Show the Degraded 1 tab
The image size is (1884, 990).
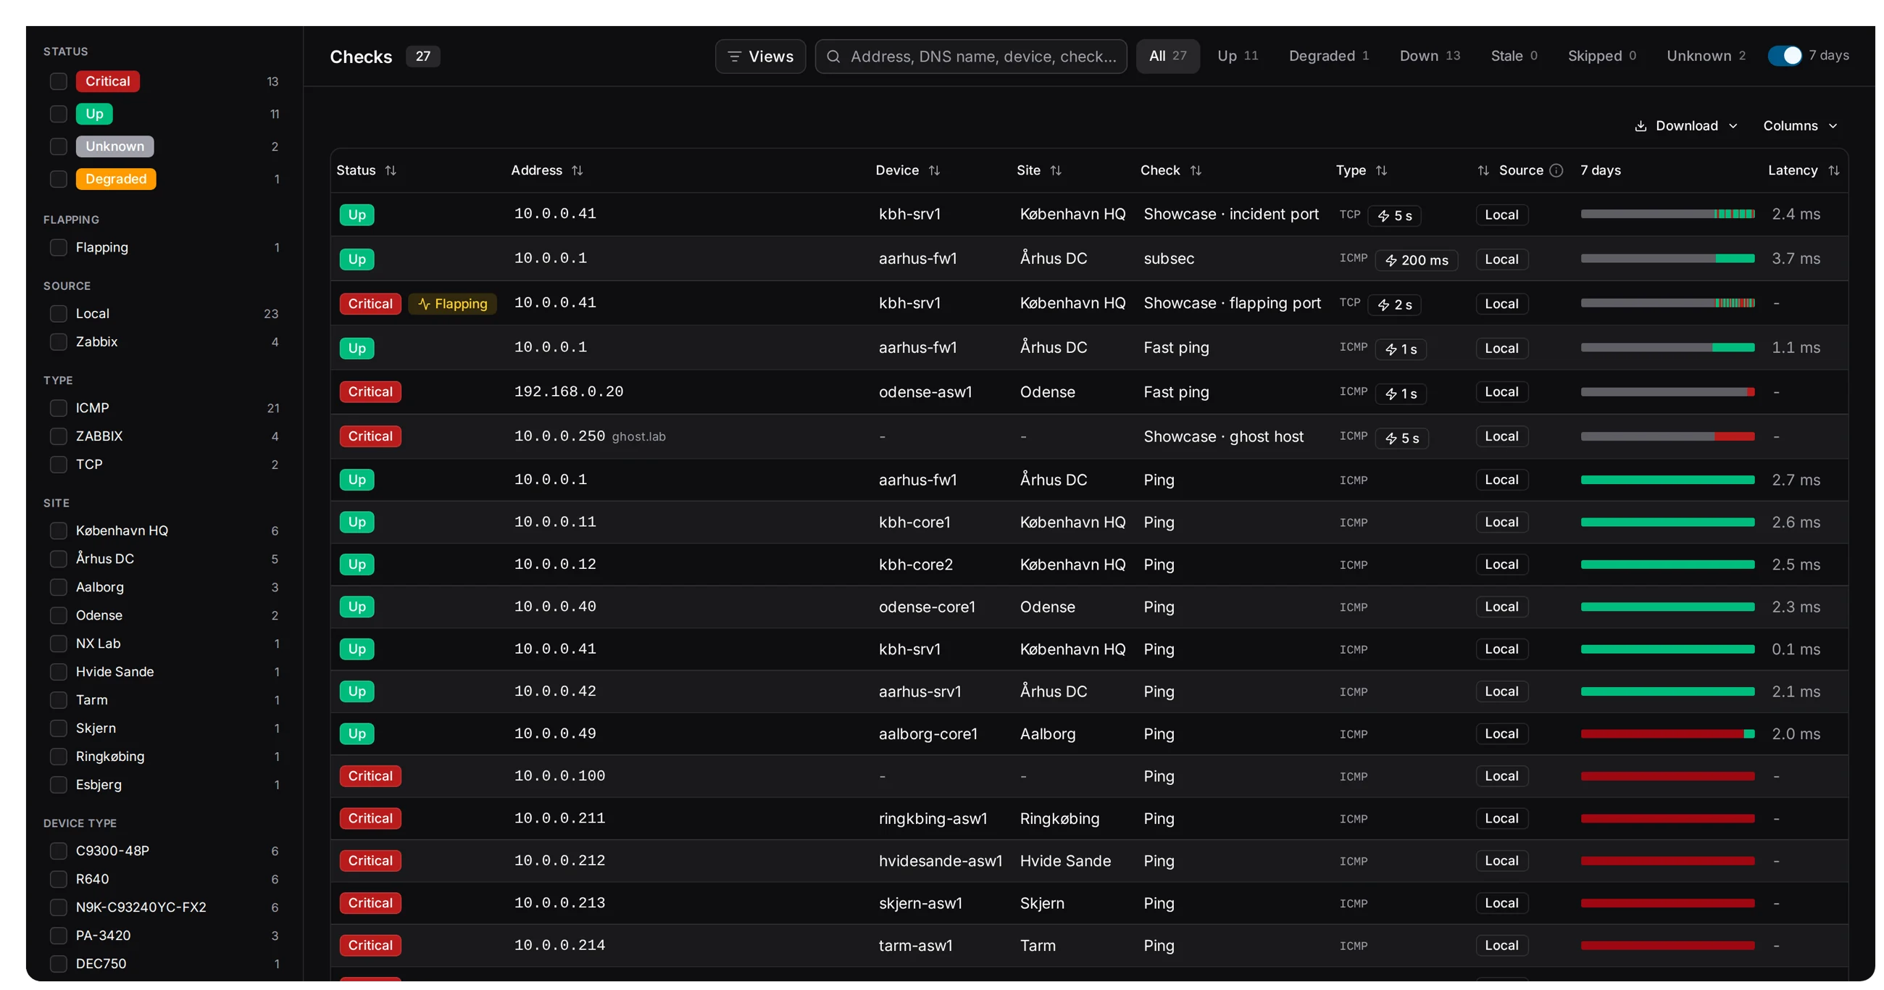[x=1328, y=57]
